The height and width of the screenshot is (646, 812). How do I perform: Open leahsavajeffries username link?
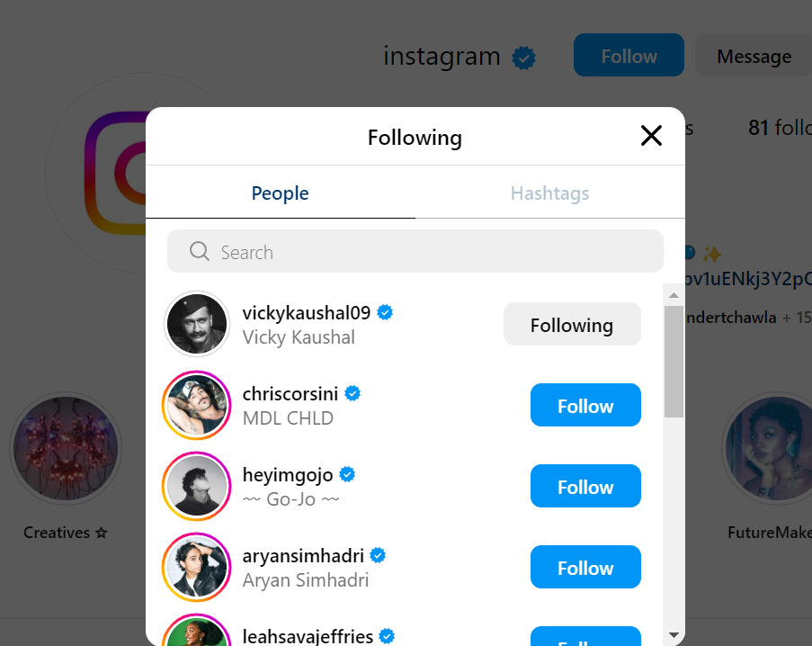pyautogui.click(x=308, y=636)
